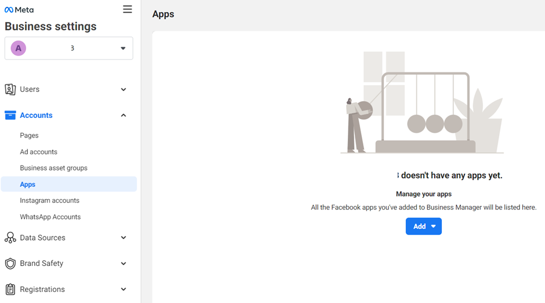Open Instagram accounts
545x303 pixels.
[x=49, y=201]
